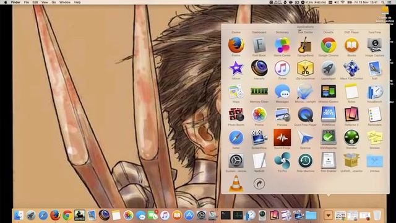Open the Edit menu
This screenshot has height=223, width=396.
[x=35, y=2]
